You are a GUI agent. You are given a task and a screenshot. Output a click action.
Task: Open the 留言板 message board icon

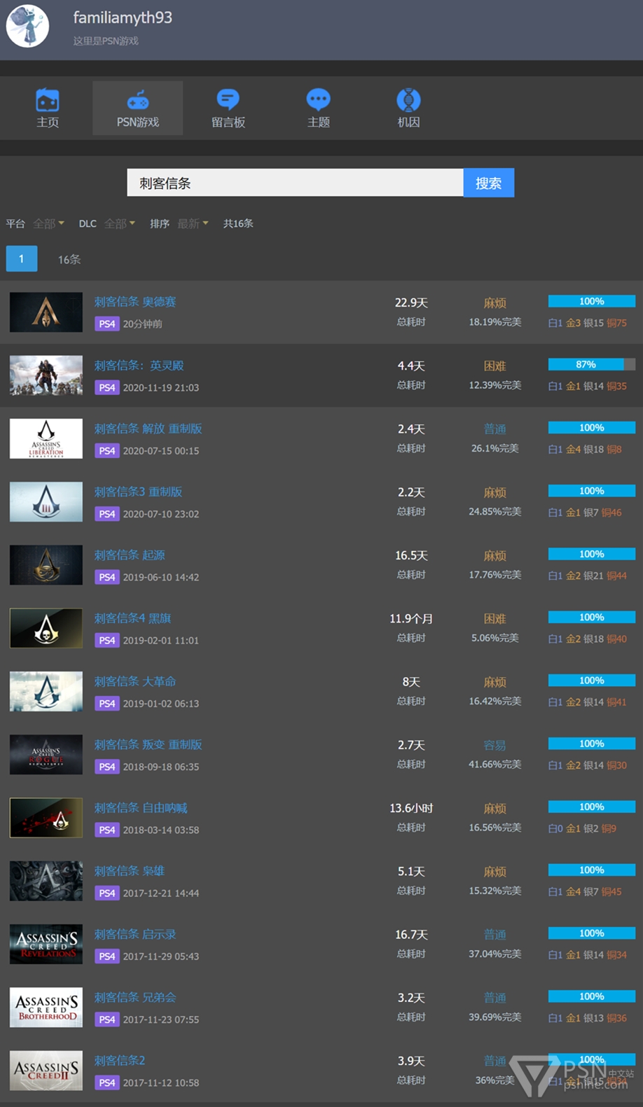pos(228,100)
